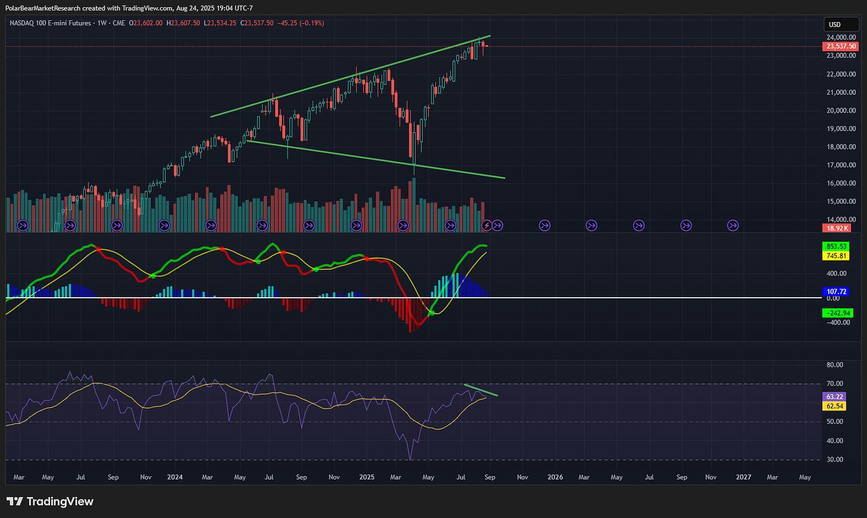Screen dimensions: 867x518
Task: Click the rightmost purple contract roll marker
Action: pyautogui.click(x=733, y=225)
